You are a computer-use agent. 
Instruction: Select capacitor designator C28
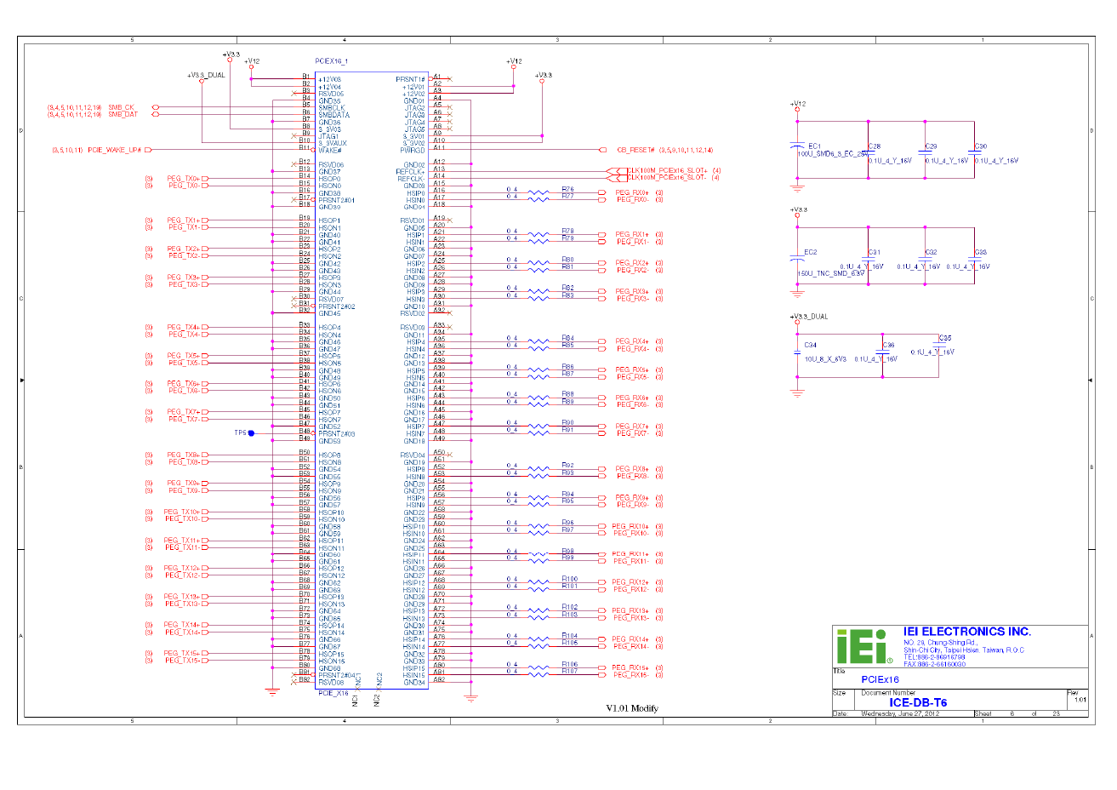[875, 146]
